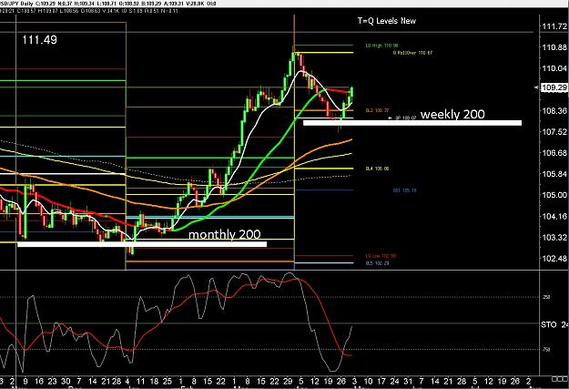Click the 'L:108.71' low value in header
The image size is (569, 389).
pyautogui.click(x=107, y=4)
